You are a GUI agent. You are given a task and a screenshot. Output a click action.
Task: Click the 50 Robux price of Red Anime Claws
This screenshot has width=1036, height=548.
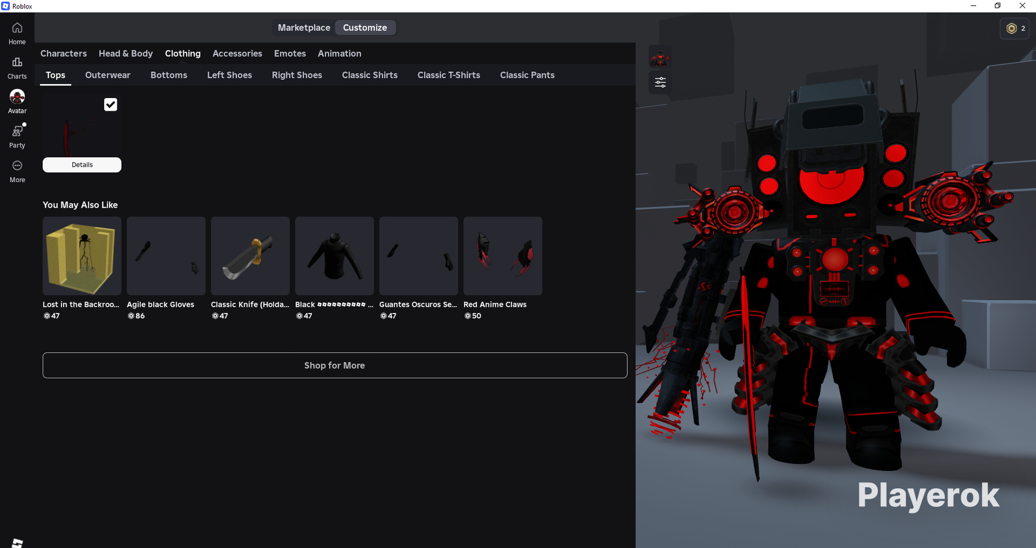pyautogui.click(x=472, y=316)
